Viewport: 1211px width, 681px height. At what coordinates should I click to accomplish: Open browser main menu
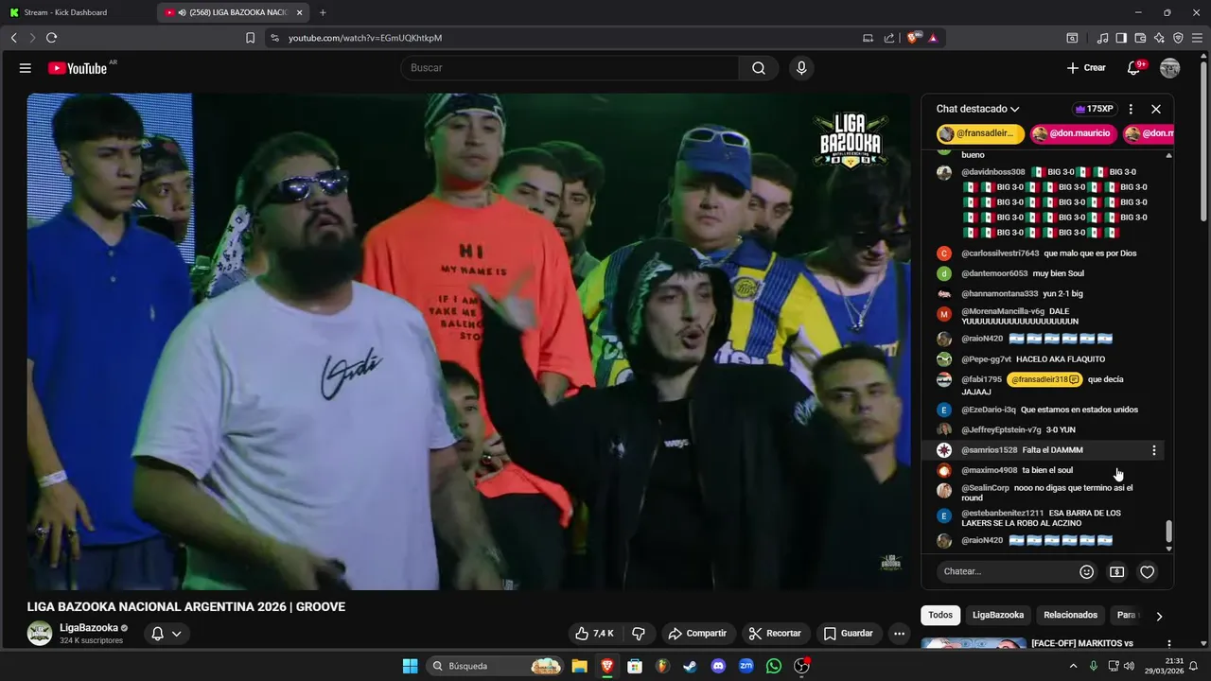point(1197,38)
